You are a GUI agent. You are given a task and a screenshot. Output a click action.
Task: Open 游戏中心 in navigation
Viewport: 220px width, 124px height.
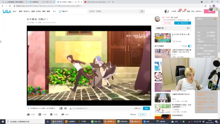coord(27,11)
